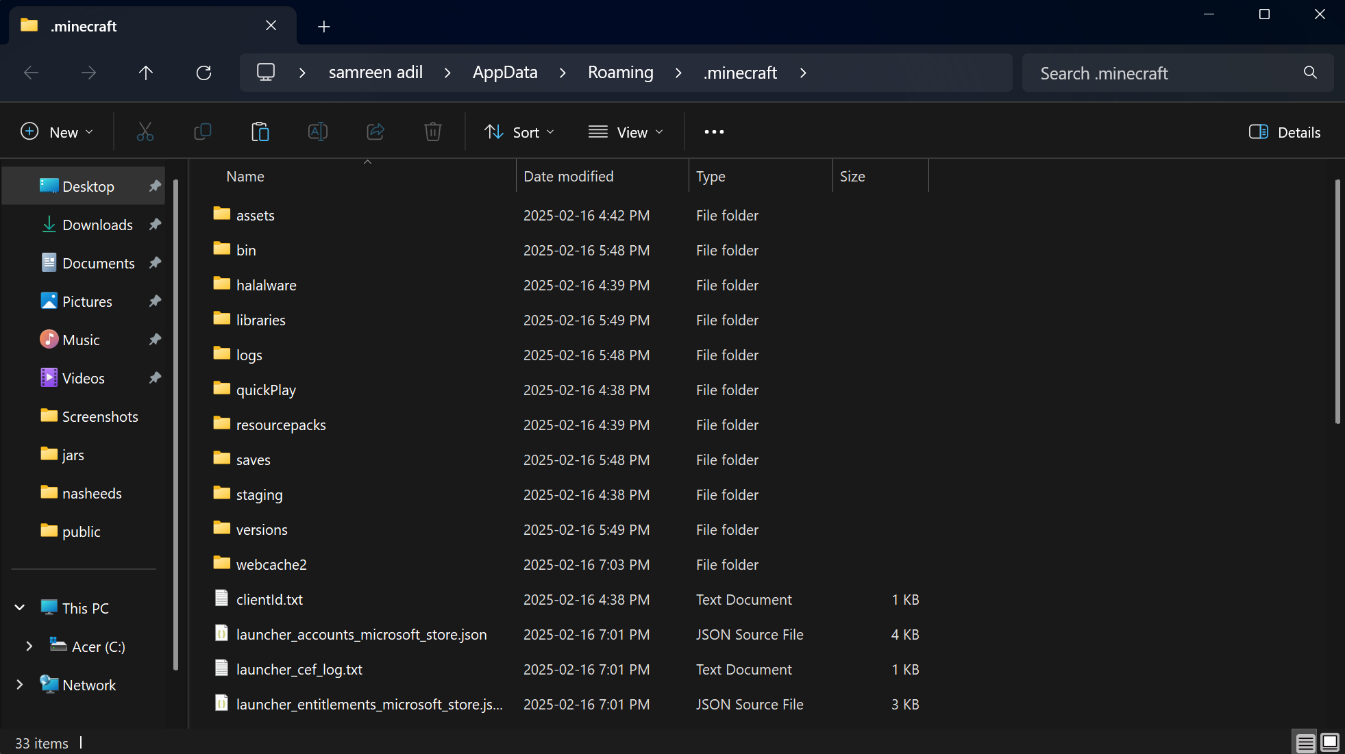1345x754 pixels.
Task: Switch to details list view icon in status bar
Action: [x=1305, y=742]
